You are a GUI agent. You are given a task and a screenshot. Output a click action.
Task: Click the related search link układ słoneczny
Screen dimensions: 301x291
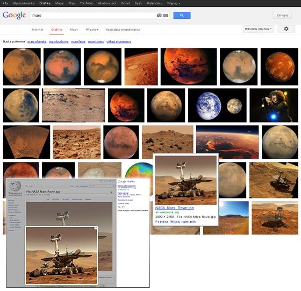[x=119, y=41]
